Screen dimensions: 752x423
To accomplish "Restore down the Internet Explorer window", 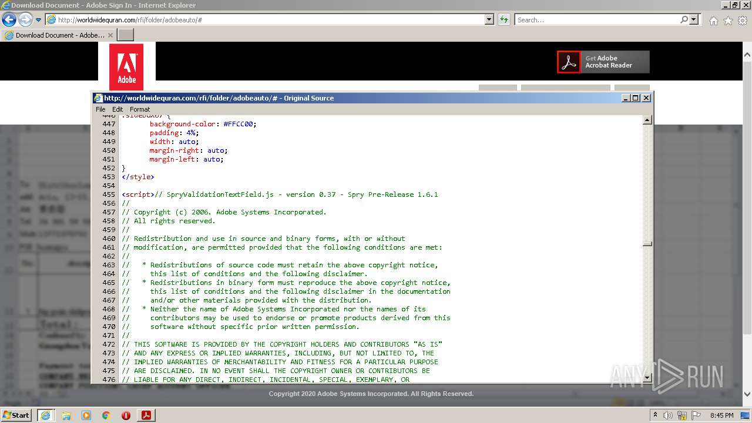I will [x=734, y=5].
